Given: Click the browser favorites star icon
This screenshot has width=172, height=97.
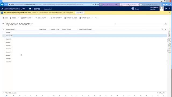Looking at the screenshot, I should click(167, 5).
